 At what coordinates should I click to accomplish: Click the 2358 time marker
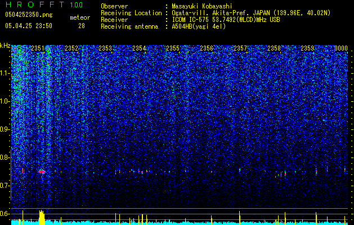(274, 48)
